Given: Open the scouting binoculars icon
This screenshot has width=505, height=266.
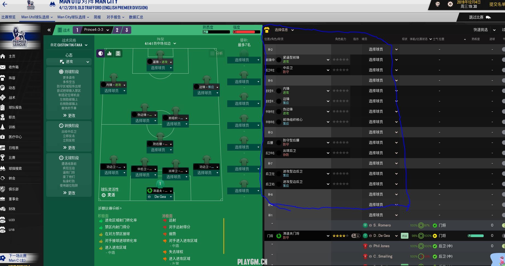Looking at the screenshot, I should tap(52, 4).
